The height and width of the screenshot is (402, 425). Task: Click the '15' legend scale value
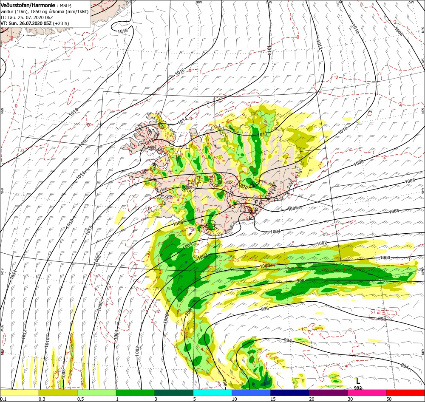coord(273,399)
